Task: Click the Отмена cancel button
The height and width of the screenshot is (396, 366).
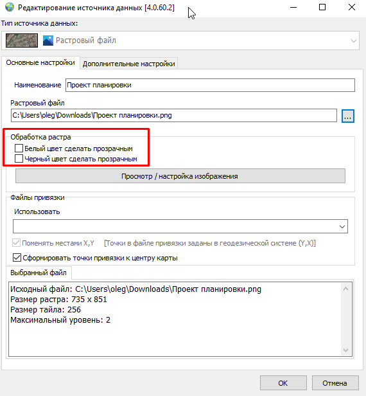Action: coord(335,383)
